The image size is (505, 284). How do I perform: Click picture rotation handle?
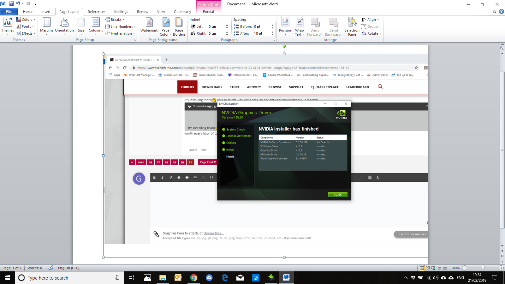click(x=284, y=46)
